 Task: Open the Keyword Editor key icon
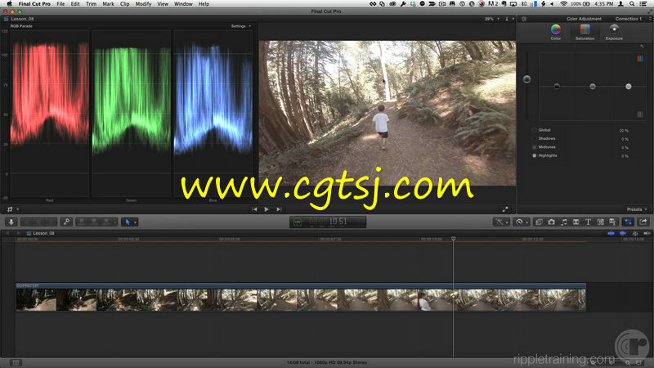(66, 222)
